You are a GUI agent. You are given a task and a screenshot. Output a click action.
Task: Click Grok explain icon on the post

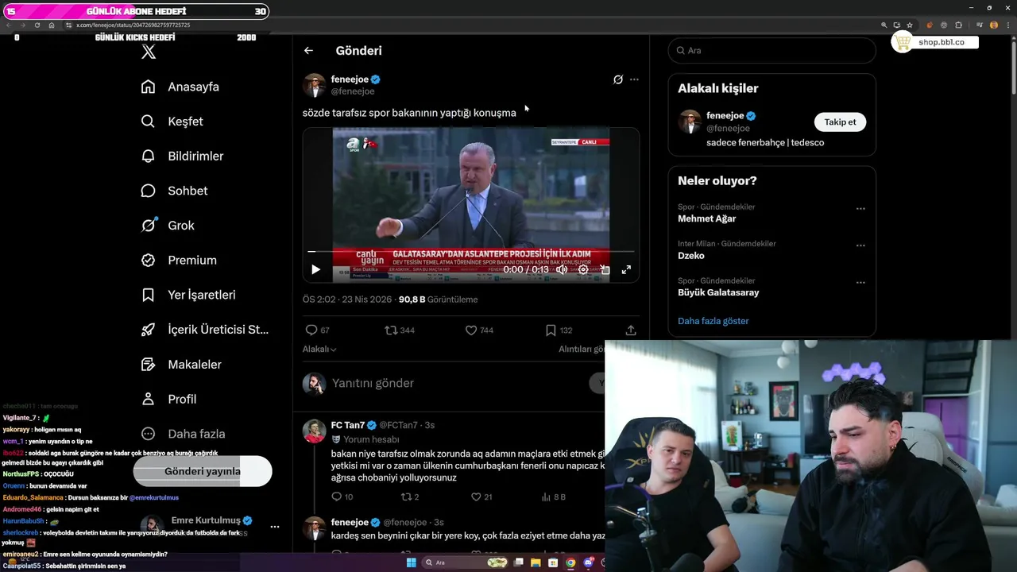[x=618, y=79]
